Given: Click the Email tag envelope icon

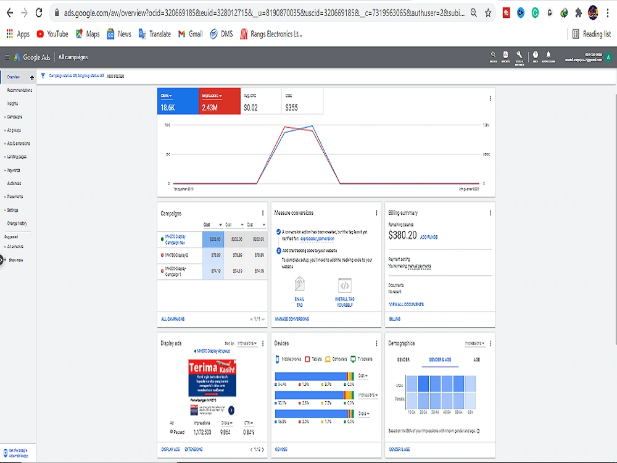Looking at the screenshot, I should 299,283.
